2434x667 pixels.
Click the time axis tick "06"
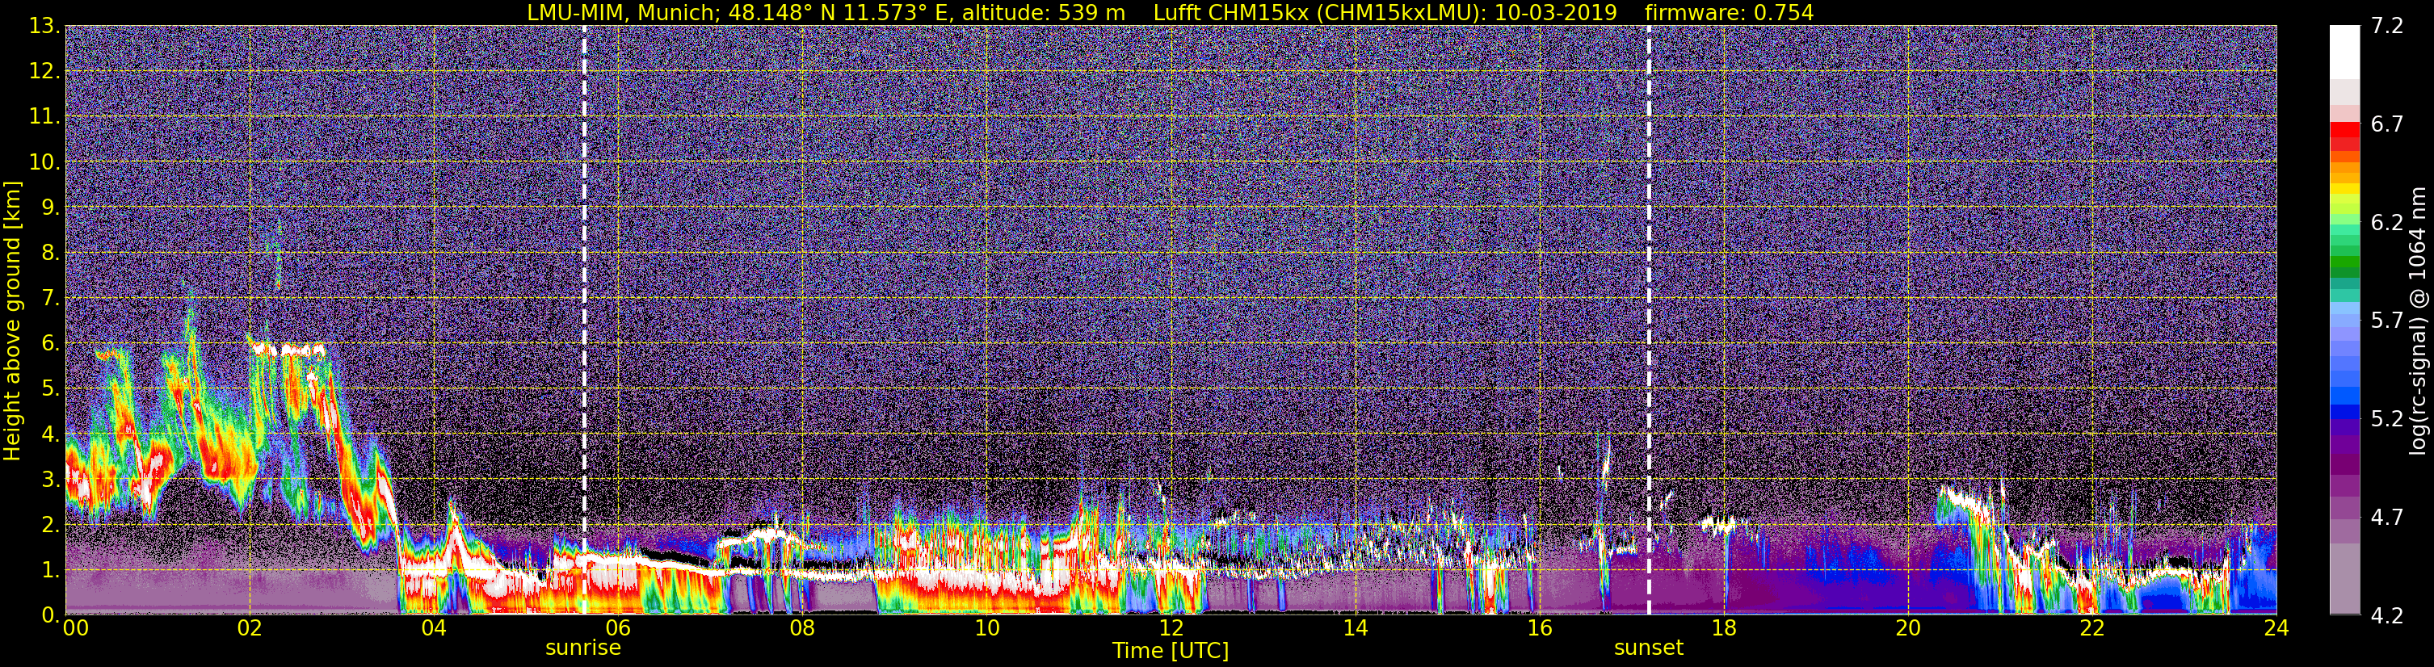coord(618,628)
